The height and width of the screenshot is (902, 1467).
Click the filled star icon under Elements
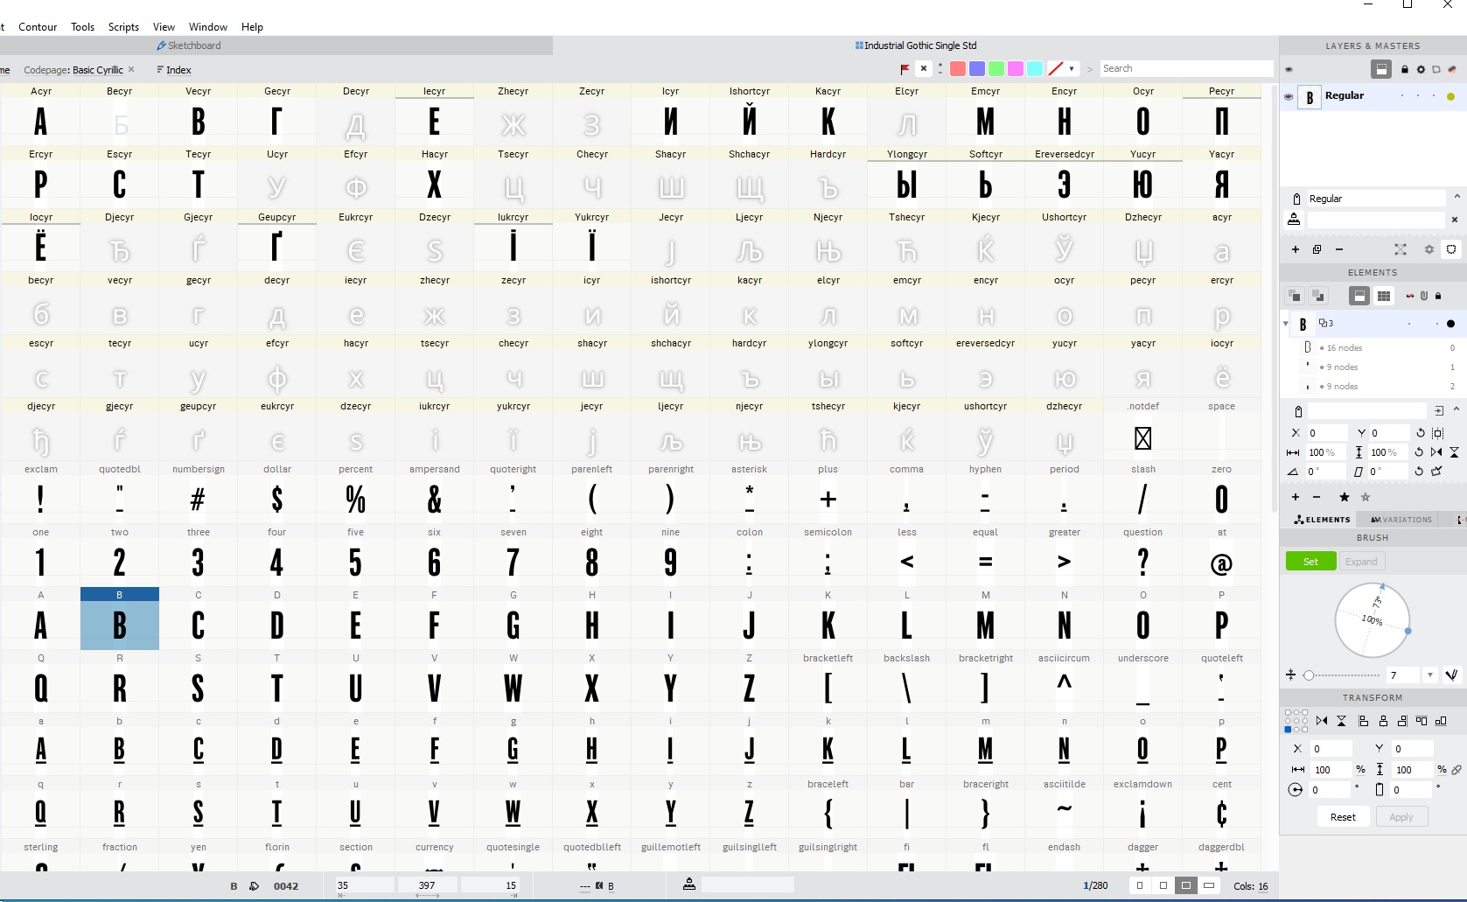pos(1345,497)
